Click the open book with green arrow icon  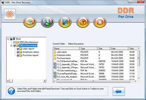click(47, 22)
